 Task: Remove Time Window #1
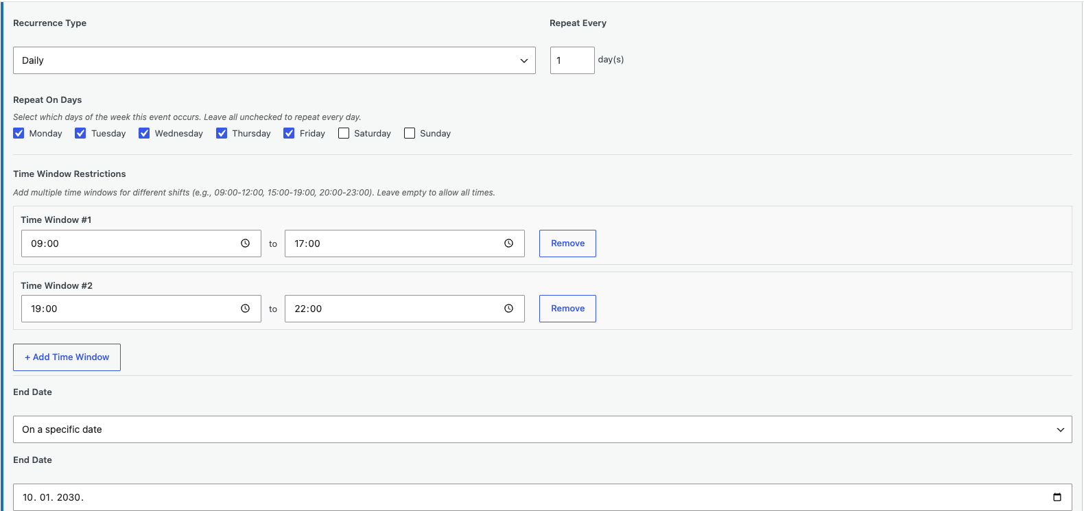click(567, 243)
